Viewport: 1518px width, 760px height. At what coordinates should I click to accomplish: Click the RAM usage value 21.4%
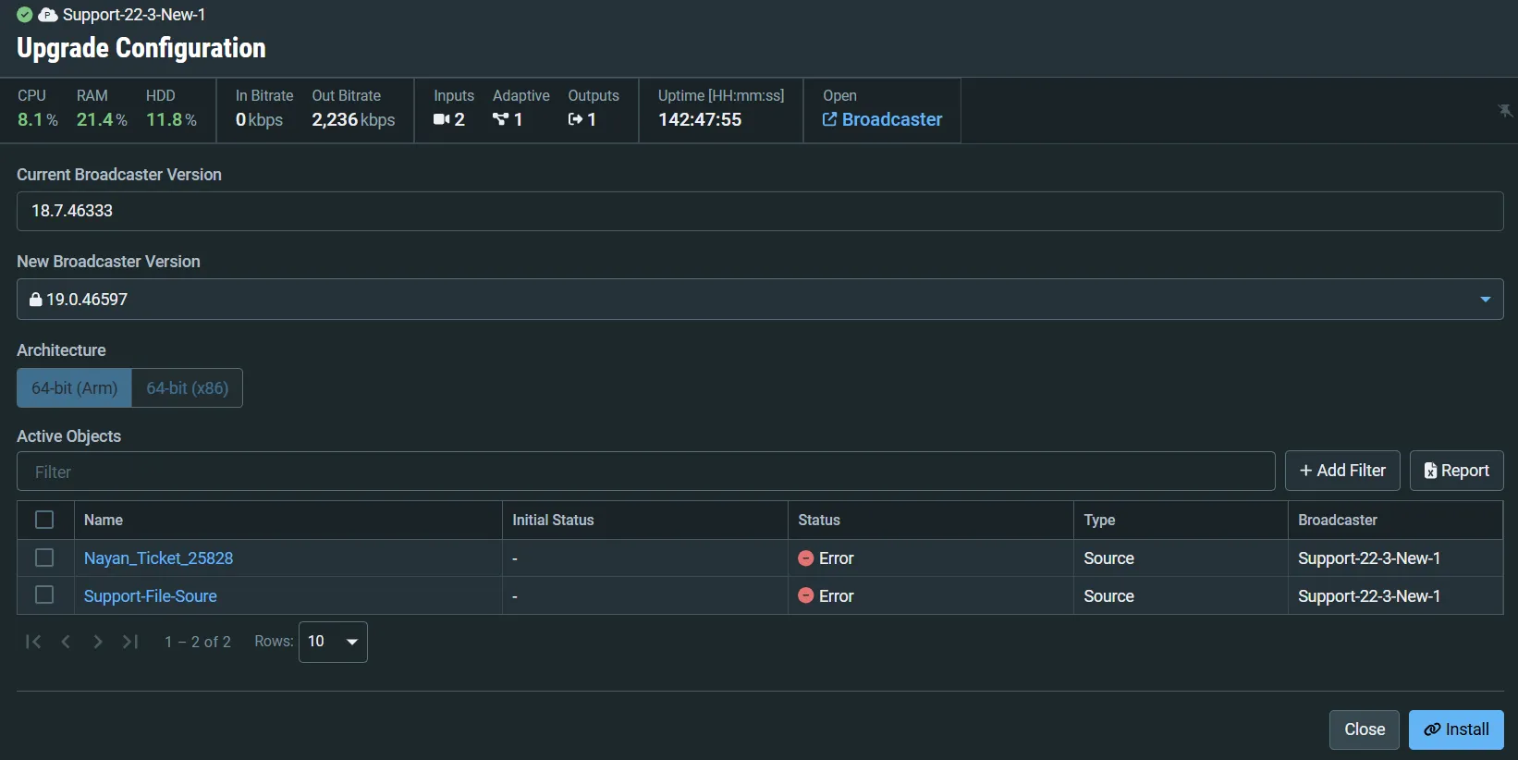(x=102, y=119)
